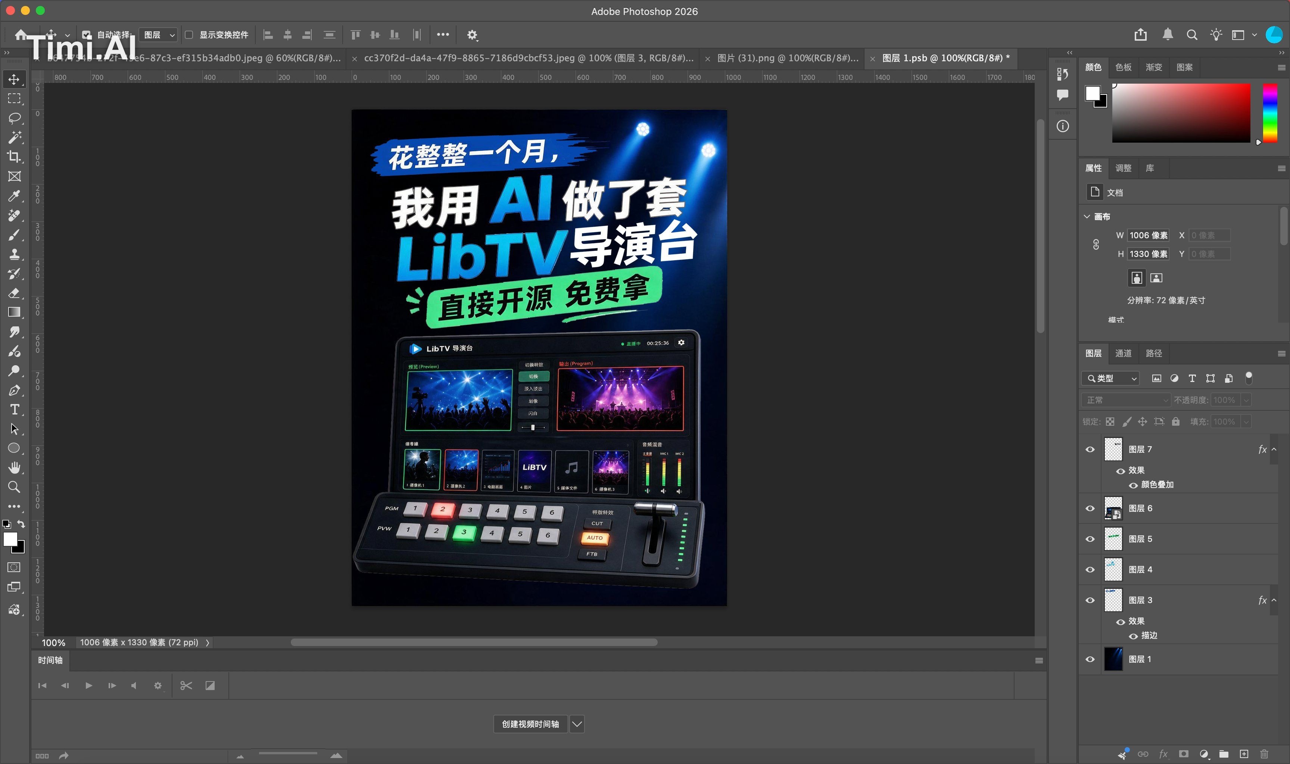Toggle 颜色叠加 effect visibility
The image size is (1290, 764).
coord(1133,485)
